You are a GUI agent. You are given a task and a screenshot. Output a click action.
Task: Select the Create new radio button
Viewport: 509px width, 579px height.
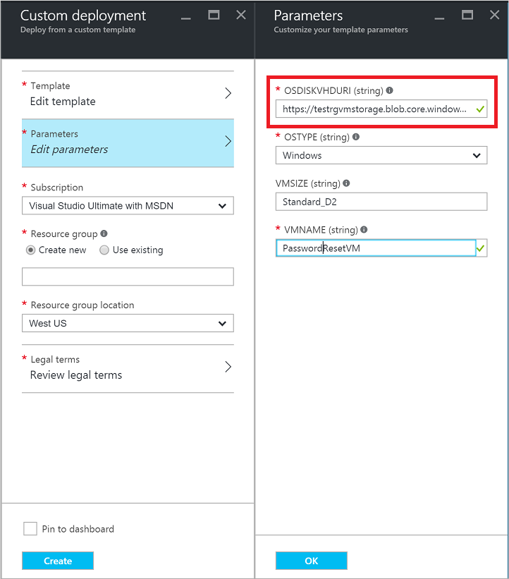coord(31,250)
